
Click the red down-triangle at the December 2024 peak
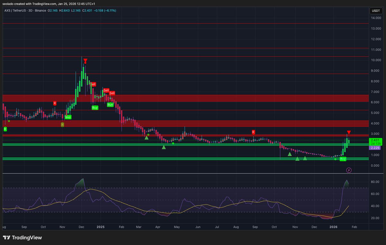tap(85, 60)
